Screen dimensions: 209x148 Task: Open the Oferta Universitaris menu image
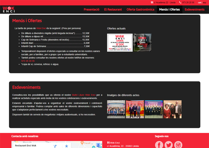[x=142, y=43]
